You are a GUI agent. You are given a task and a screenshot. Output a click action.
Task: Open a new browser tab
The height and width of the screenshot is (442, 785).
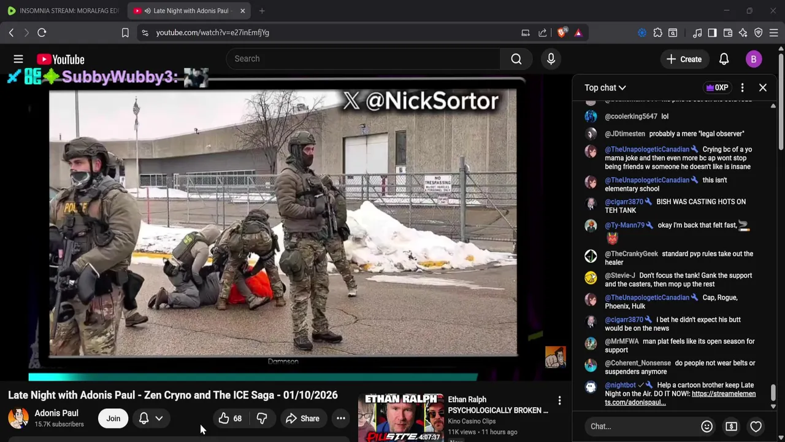click(262, 10)
